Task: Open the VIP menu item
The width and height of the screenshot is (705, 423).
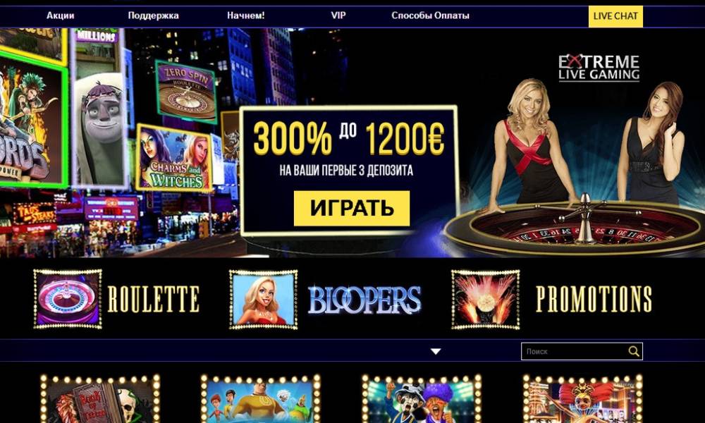Action: (x=338, y=16)
